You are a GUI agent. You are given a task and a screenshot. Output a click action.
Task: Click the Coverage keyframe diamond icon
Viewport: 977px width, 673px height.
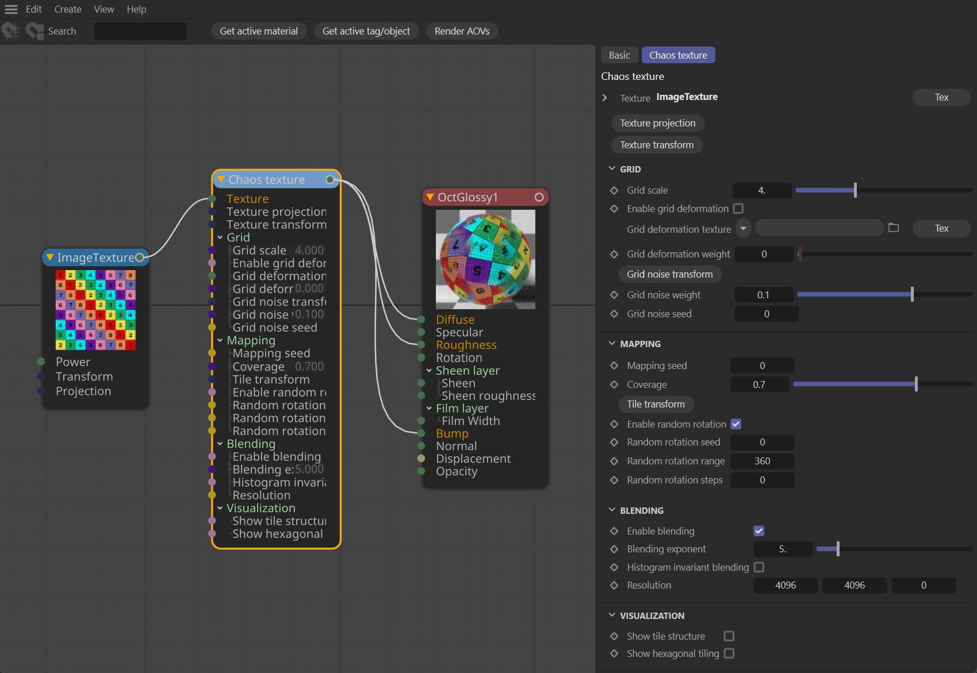[614, 384]
